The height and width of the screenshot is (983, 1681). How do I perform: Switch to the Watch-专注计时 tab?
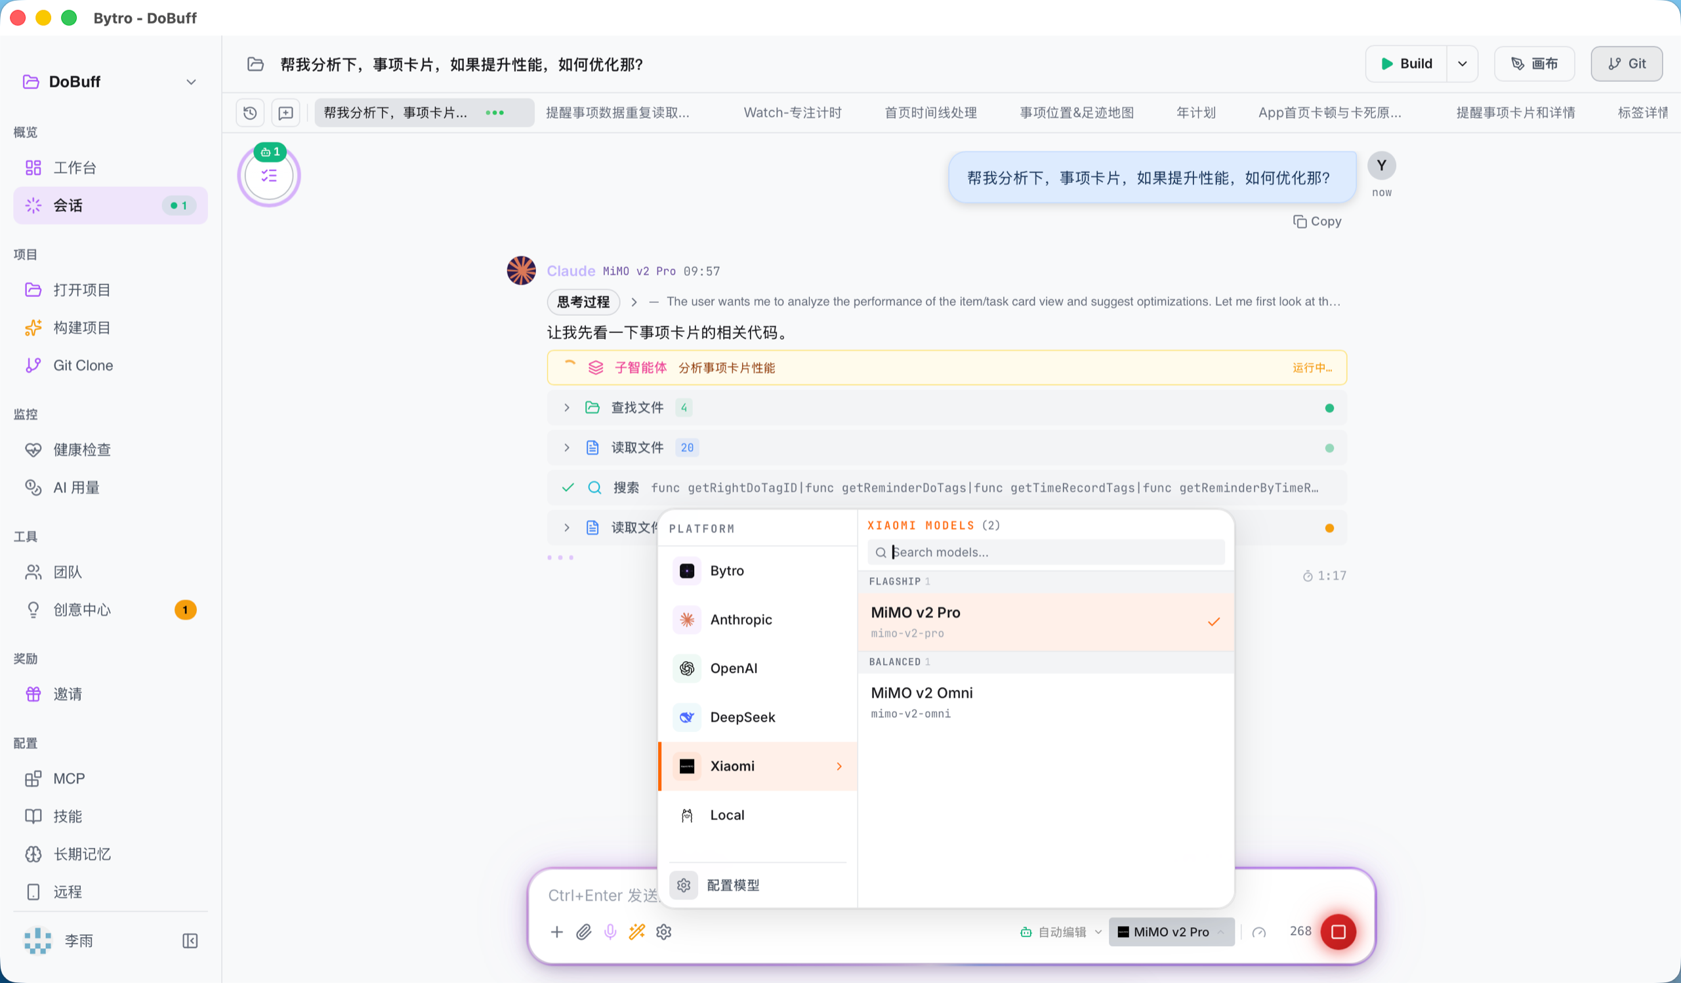click(792, 113)
